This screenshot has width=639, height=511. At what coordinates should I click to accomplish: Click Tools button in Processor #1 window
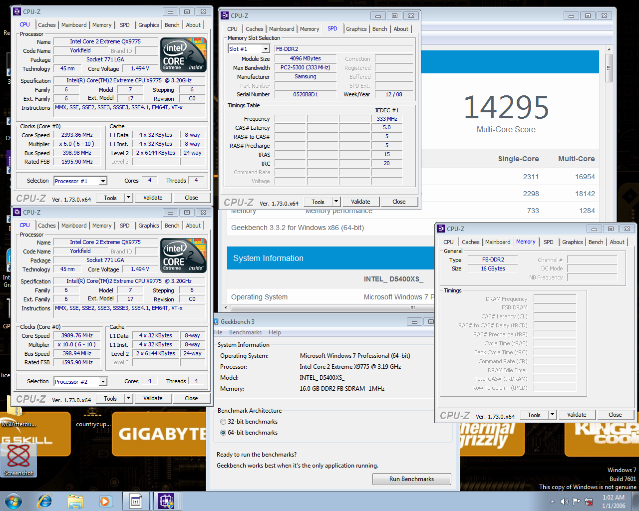[110, 198]
